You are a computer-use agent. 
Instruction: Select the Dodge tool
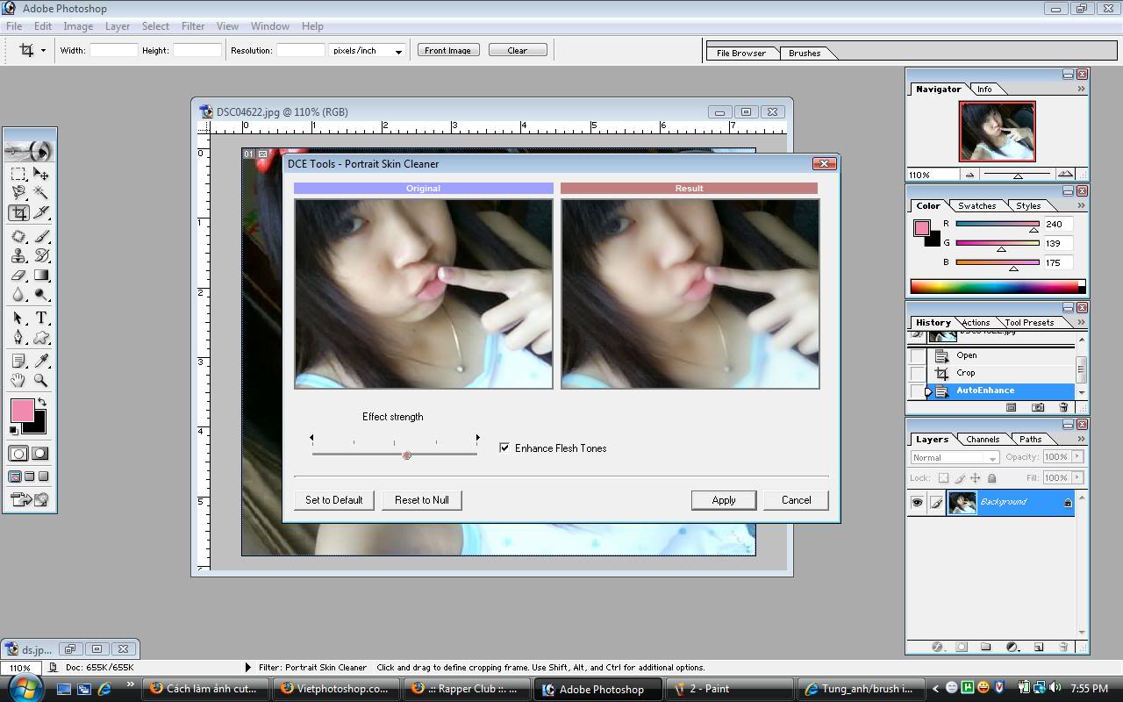(40, 294)
